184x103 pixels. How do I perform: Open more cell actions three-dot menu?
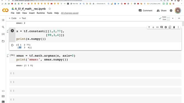(x=178, y=27)
